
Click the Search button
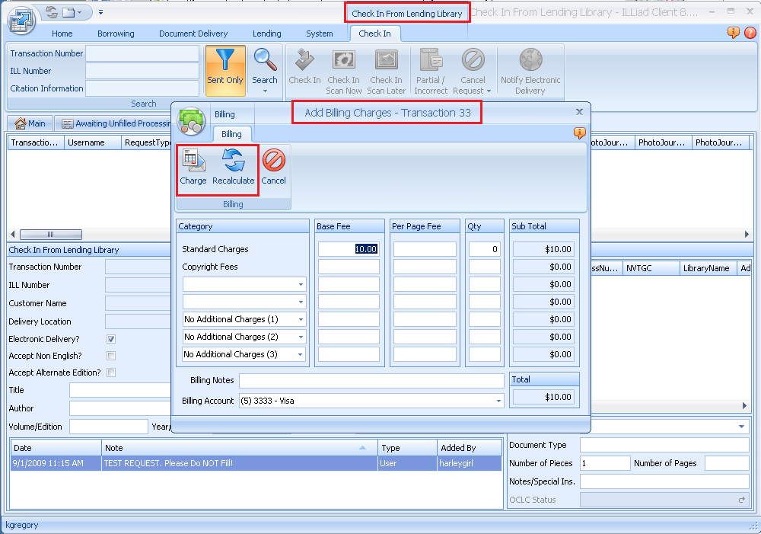[x=265, y=70]
